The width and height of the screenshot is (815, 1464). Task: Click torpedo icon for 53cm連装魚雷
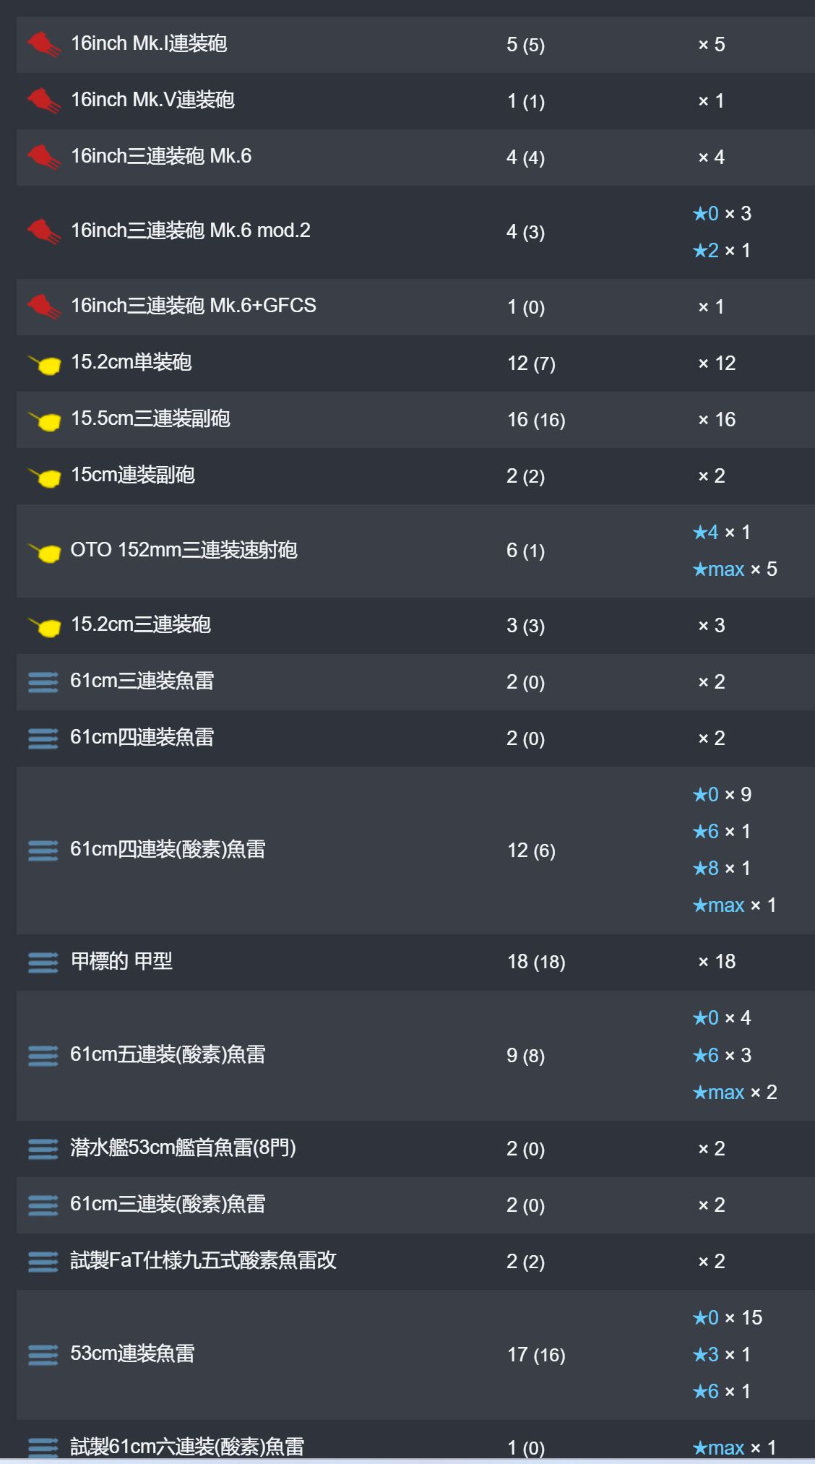tap(43, 1354)
